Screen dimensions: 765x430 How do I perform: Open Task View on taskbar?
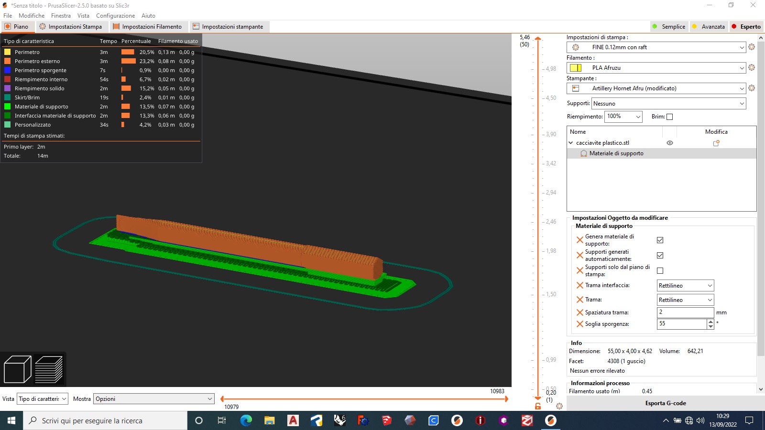coord(222,420)
